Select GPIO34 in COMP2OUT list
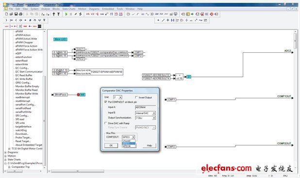The height and width of the screenshot is (178, 300). (129, 146)
